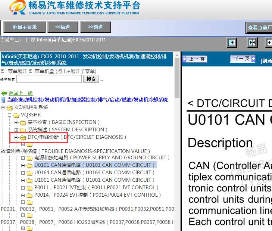Click the current-location computer icon
Viewport: 272px width, 231px height.
click(3, 100)
